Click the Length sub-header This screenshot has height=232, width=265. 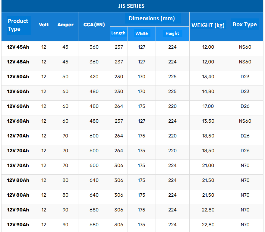tap(118, 33)
